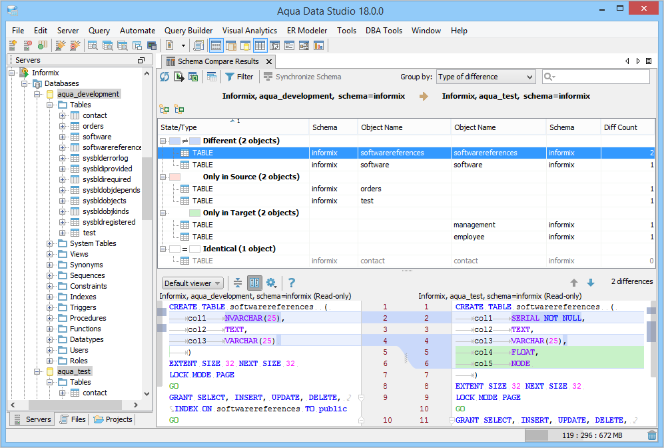
Task: Toggle the first highlighted grid view button
Action: pos(216,45)
